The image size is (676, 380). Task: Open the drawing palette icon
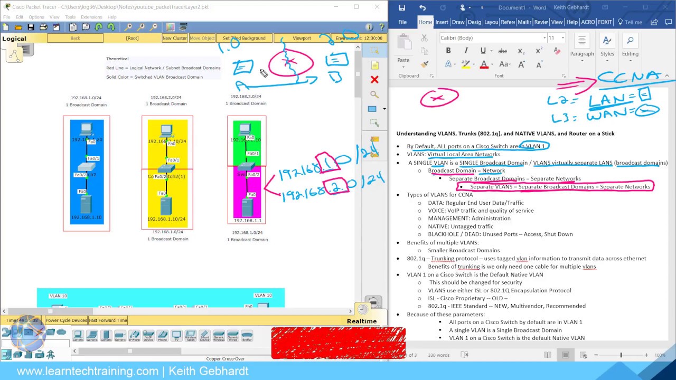pyautogui.click(x=171, y=27)
